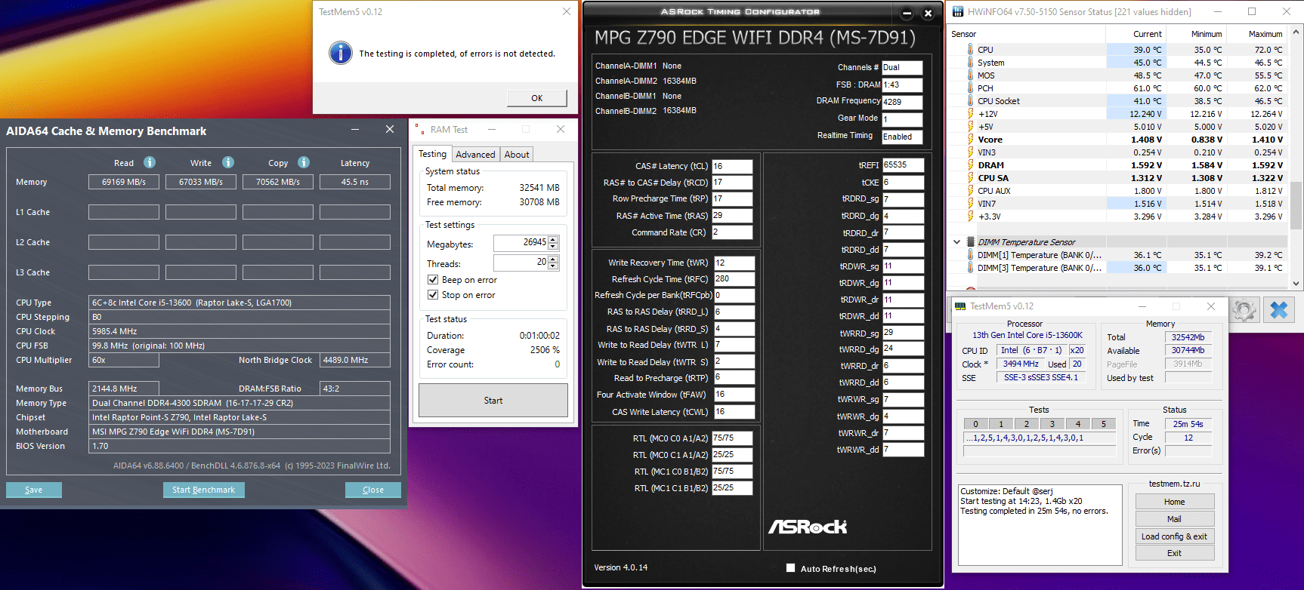Click Load config & exit button
The width and height of the screenshot is (1304, 590).
(1175, 536)
